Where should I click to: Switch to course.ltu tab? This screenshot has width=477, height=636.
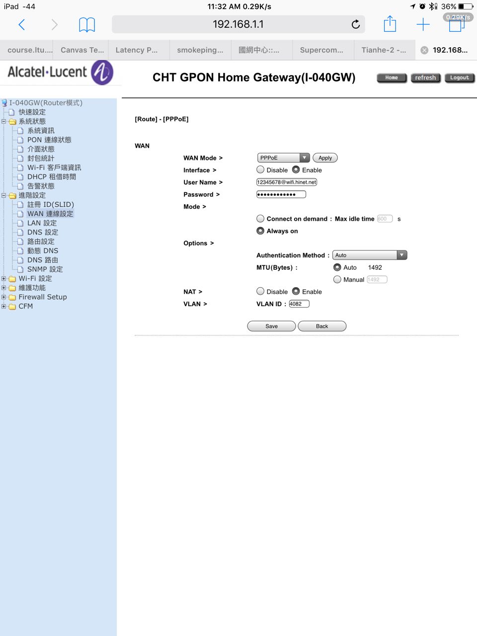[26, 50]
